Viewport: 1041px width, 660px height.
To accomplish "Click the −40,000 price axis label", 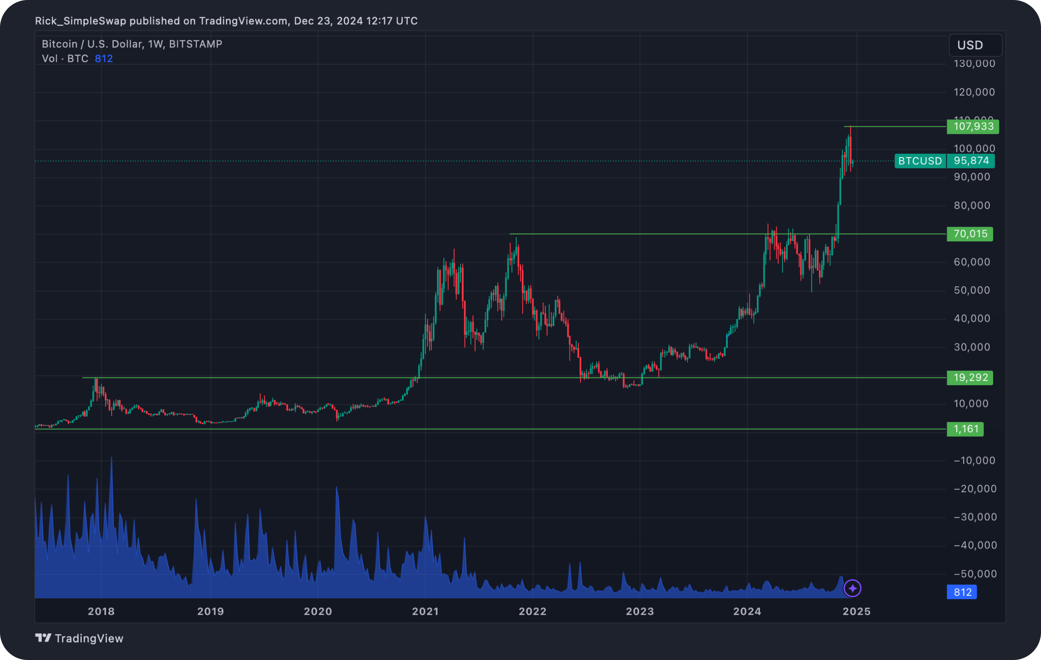I will [975, 545].
